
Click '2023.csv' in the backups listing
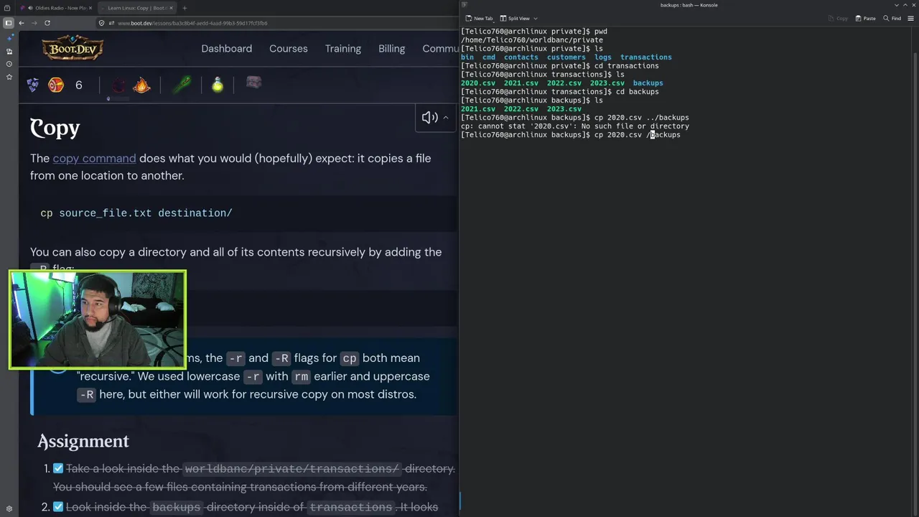point(564,109)
